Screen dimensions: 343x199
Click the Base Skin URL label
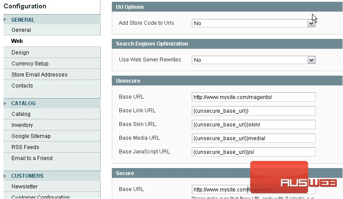point(137,124)
